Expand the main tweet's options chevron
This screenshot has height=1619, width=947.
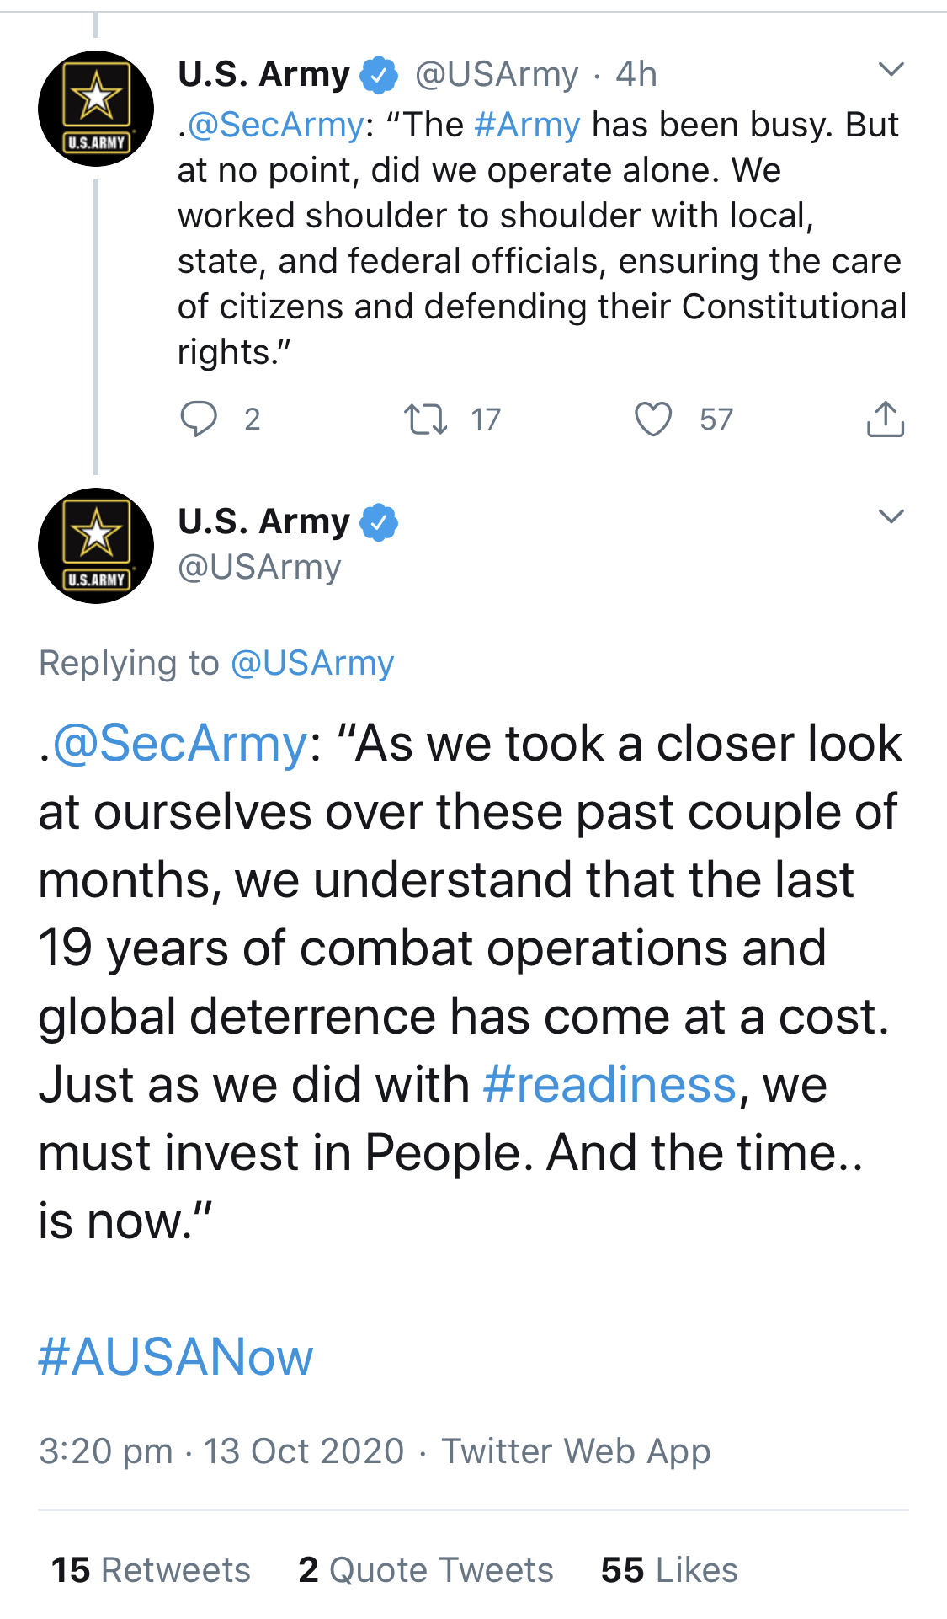point(891,516)
